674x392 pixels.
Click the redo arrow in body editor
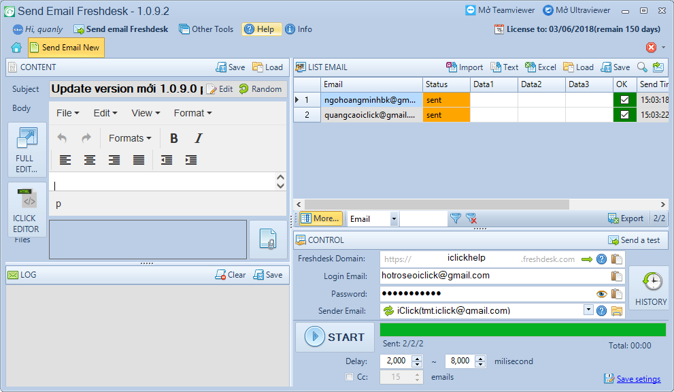86,138
